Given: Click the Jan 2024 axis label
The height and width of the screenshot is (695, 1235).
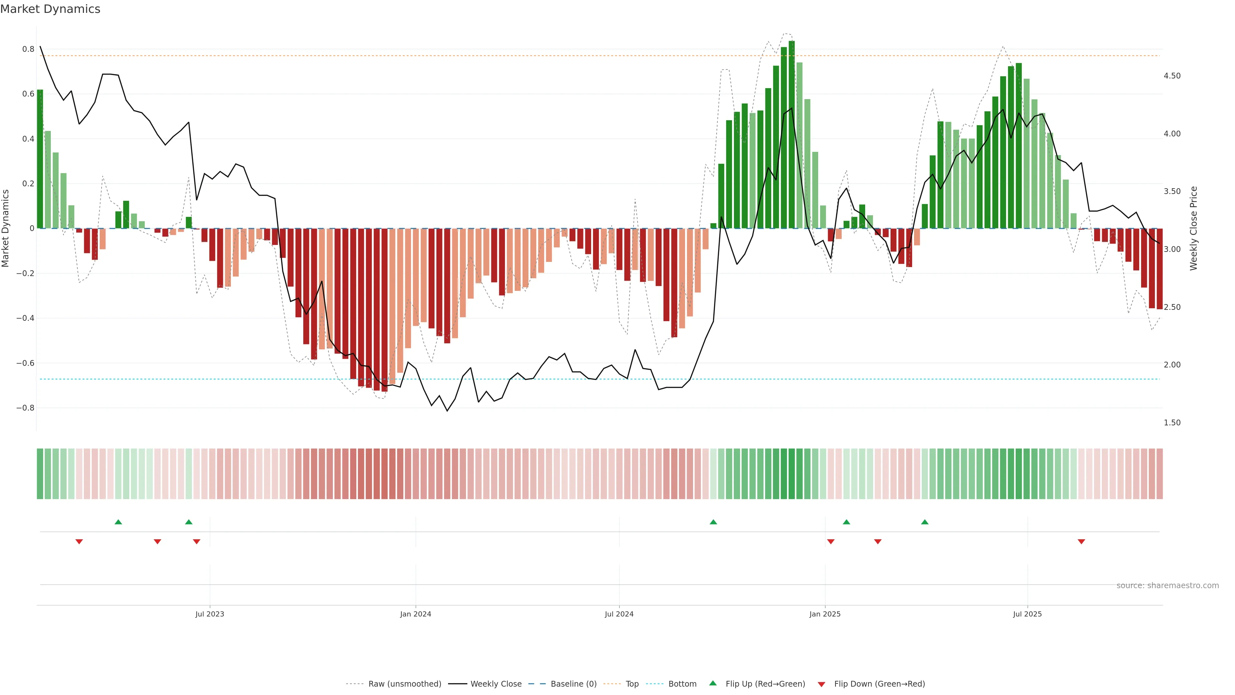Looking at the screenshot, I should [x=416, y=614].
